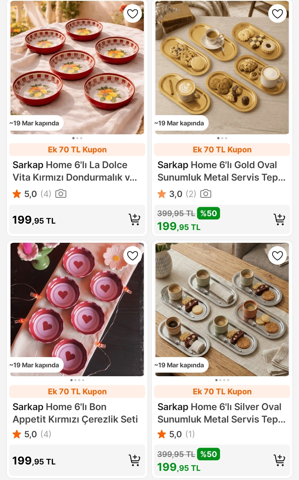View photo reviews for Gold Oval tray
The width and height of the screenshot is (299, 480).
pyautogui.click(x=206, y=194)
